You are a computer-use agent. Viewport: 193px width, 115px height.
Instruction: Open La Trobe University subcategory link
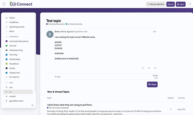click(x=74, y=24)
